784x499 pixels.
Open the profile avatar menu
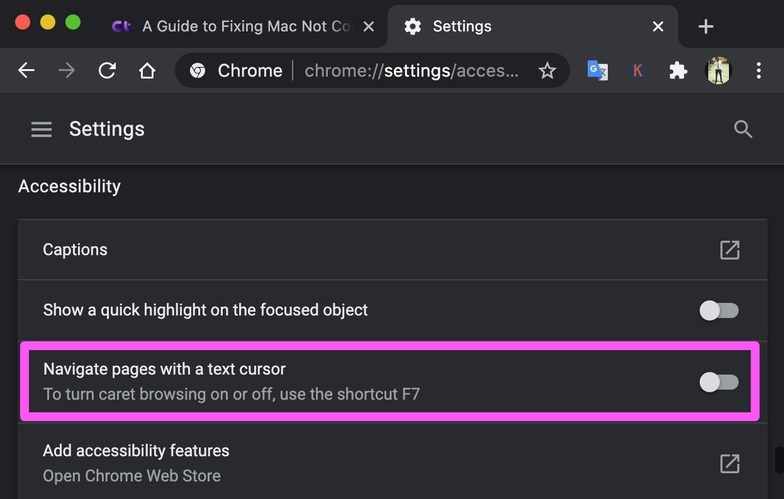(x=718, y=70)
